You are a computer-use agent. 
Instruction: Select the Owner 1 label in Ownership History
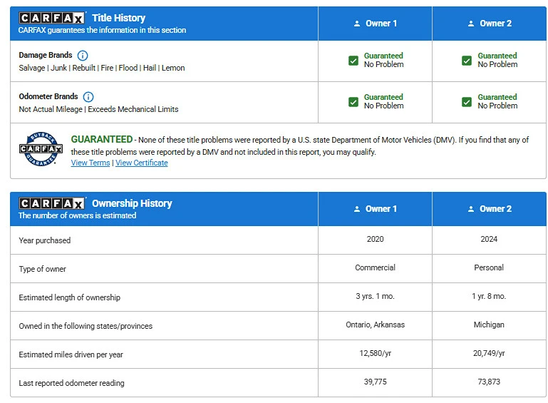pos(381,209)
